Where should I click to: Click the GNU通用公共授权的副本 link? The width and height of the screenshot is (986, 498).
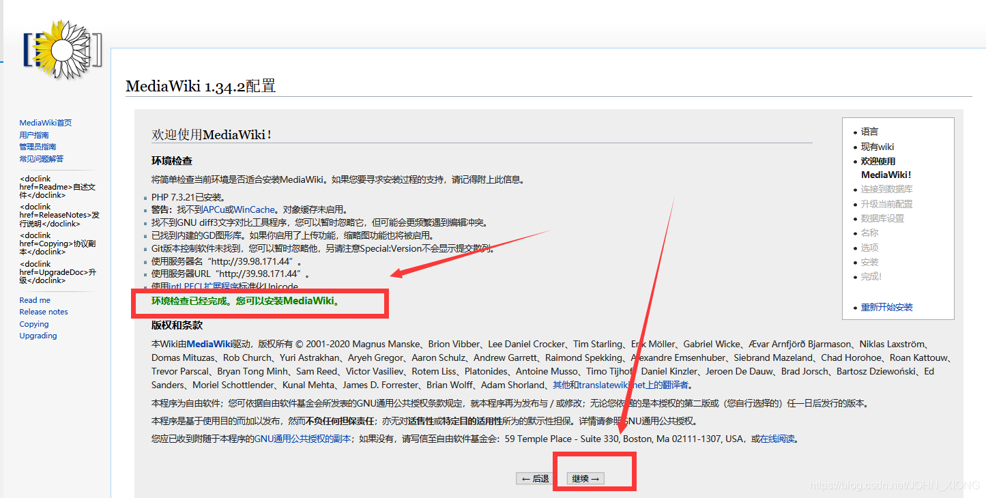pos(303,439)
